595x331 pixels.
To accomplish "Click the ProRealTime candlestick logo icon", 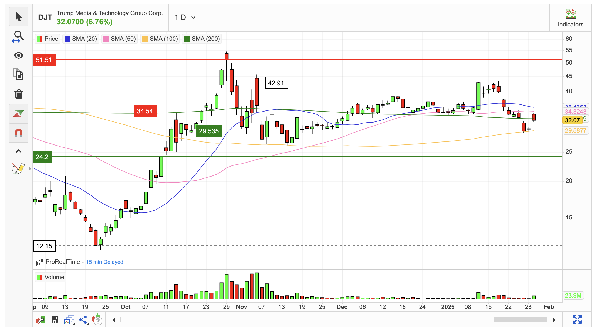I will pos(39,262).
